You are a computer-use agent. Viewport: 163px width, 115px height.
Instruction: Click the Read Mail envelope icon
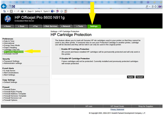point(18,11)
